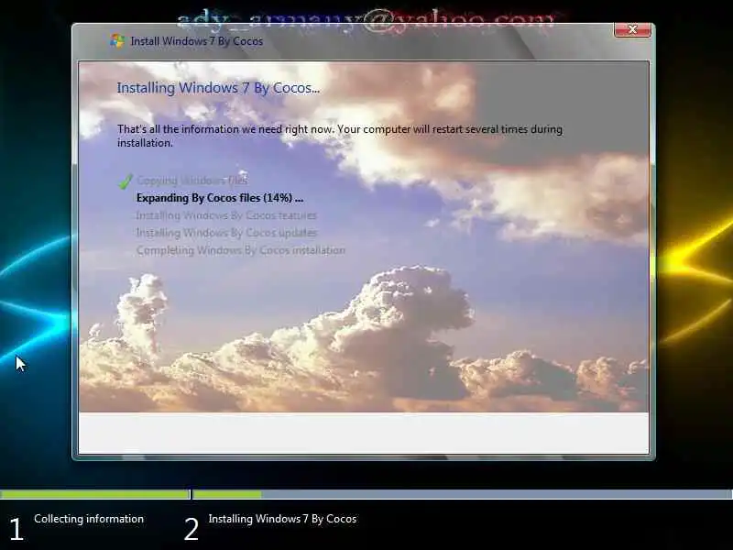733x550 pixels.
Task: Click the stage number 1
Action: (x=16, y=530)
